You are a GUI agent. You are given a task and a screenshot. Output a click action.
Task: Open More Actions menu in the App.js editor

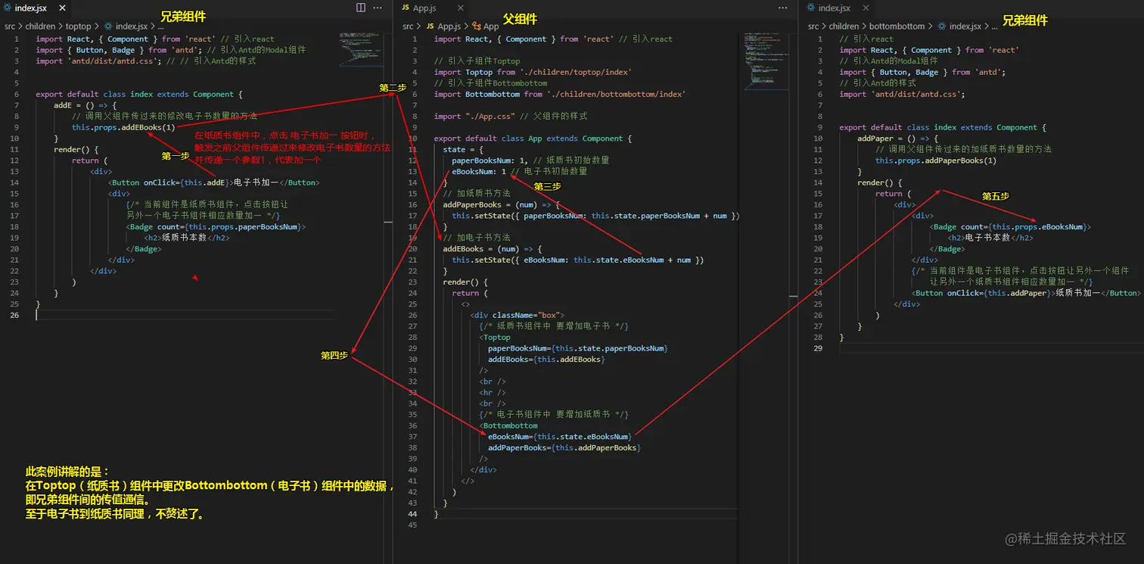pyautogui.click(x=782, y=8)
